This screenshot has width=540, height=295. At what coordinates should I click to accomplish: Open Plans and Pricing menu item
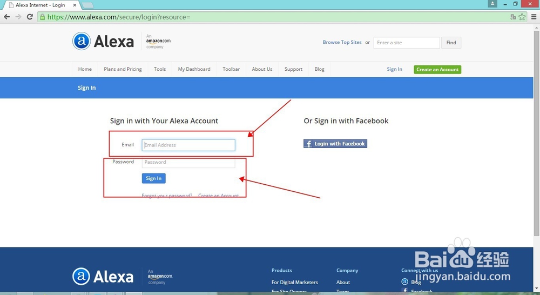pos(123,69)
